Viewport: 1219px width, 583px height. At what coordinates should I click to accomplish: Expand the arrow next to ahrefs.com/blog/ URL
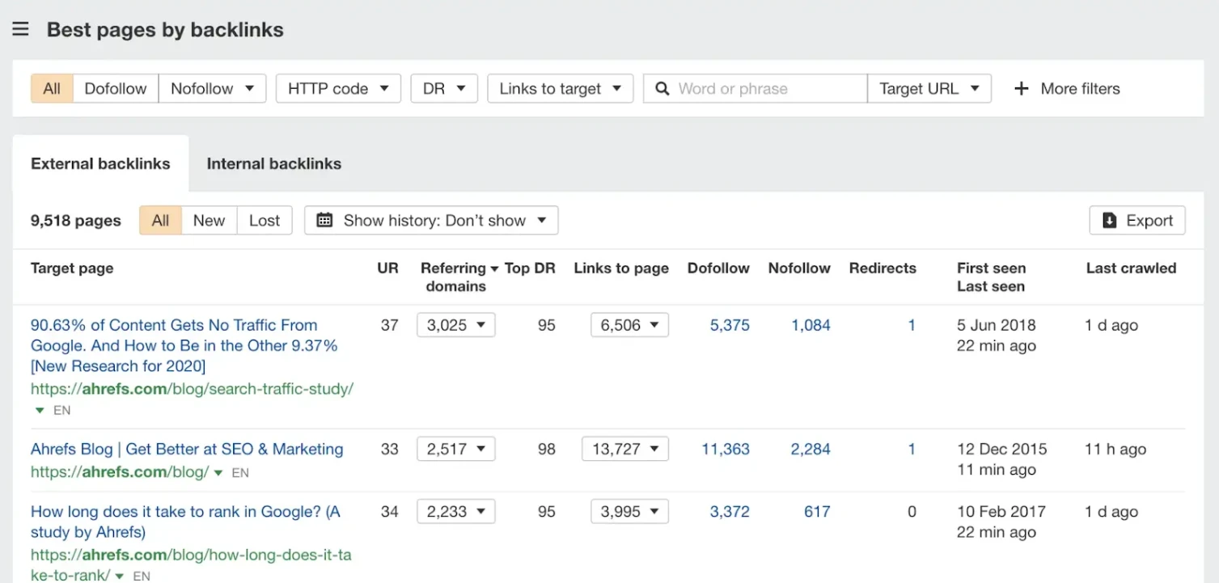tap(218, 472)
